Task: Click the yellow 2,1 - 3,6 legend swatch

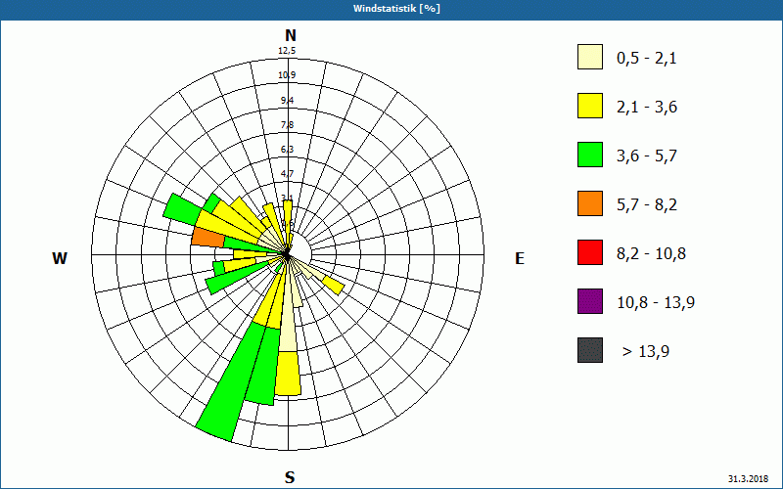Action: coord(590,106)
